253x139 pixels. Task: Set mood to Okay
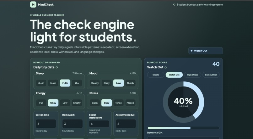[x=106, y=83]
